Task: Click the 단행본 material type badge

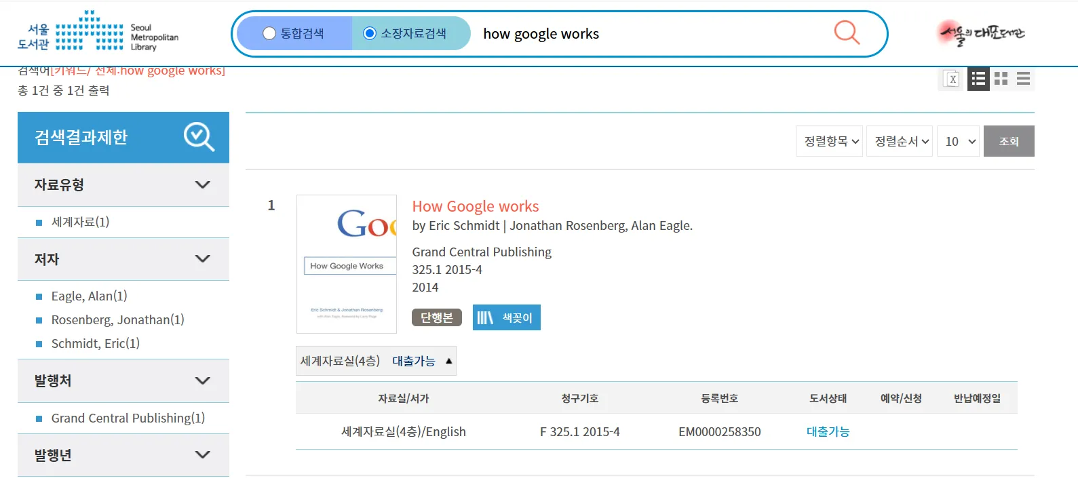Action: point(437,317)
